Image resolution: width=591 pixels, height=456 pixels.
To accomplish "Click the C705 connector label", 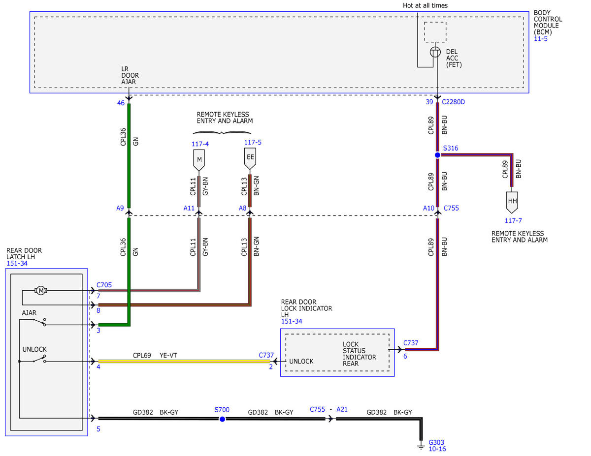I will click(x=104, y=284).
